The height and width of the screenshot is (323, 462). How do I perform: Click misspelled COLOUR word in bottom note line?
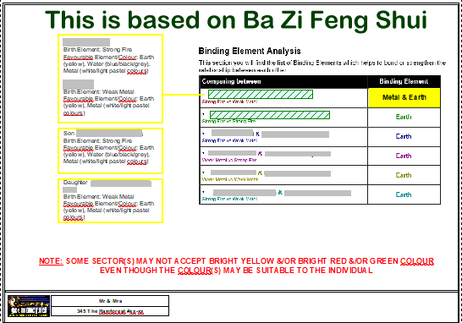pos(195,271)
